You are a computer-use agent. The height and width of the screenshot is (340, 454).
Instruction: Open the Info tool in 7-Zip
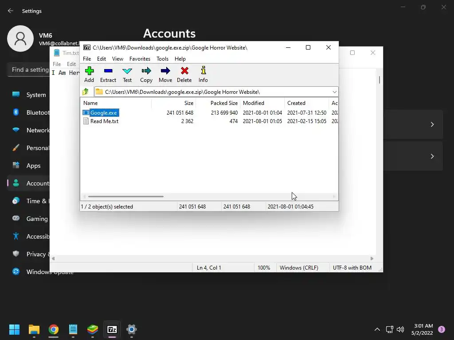click(x=203, y=74)
